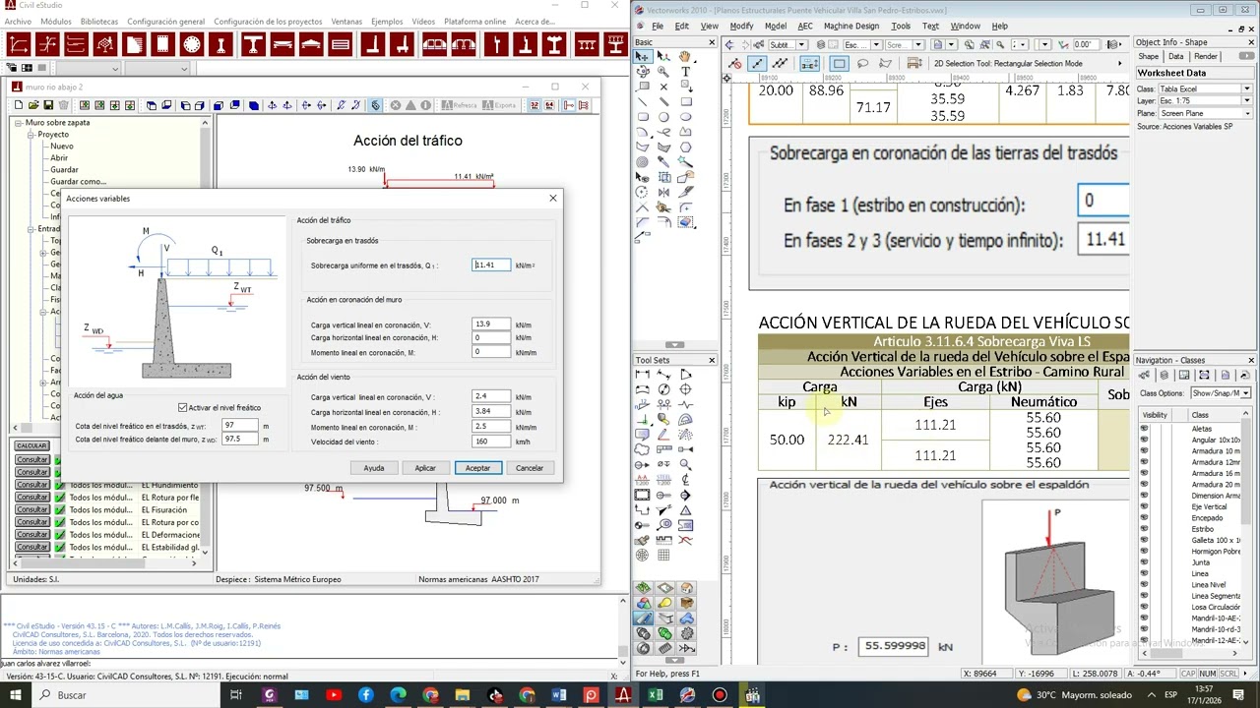The height and width of the screenshot is (708, 1260).
Task: Click the Save icon in muro rio abajo 2 toolbar
Action: 48,105
